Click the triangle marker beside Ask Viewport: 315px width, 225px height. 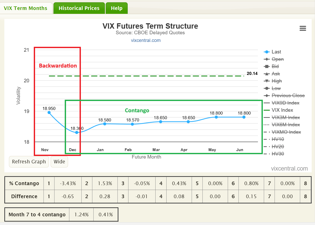[267, 74]
